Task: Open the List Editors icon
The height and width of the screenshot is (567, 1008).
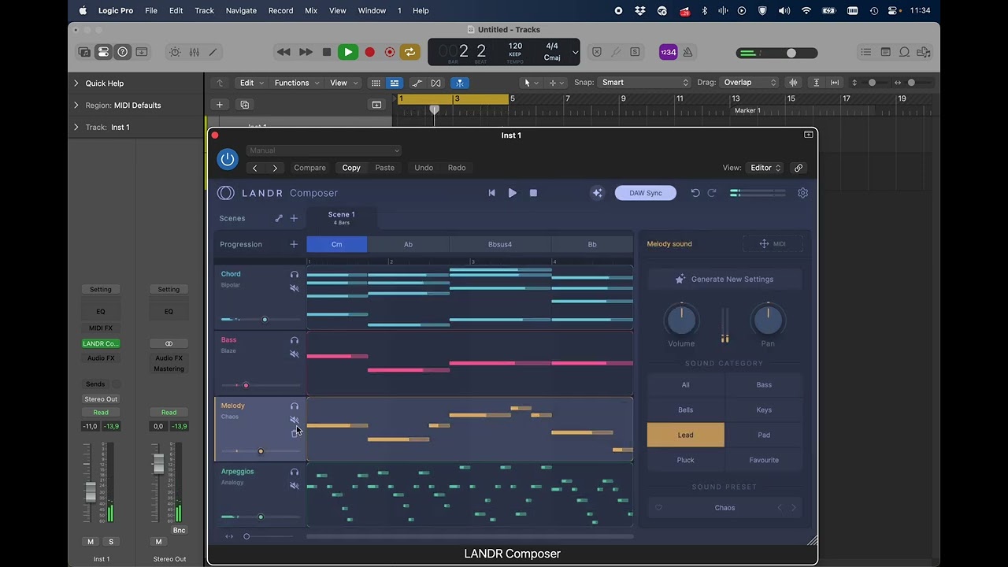Action: pyautogui.click(x=866, y=52)
